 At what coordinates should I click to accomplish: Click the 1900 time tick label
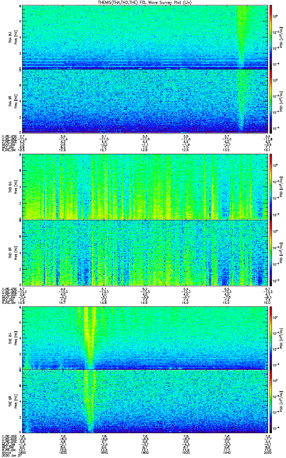[x=145, y=452]
